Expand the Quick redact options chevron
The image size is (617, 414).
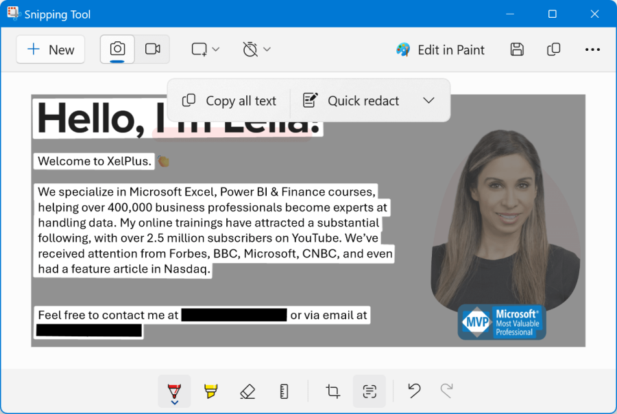point(428,100)
